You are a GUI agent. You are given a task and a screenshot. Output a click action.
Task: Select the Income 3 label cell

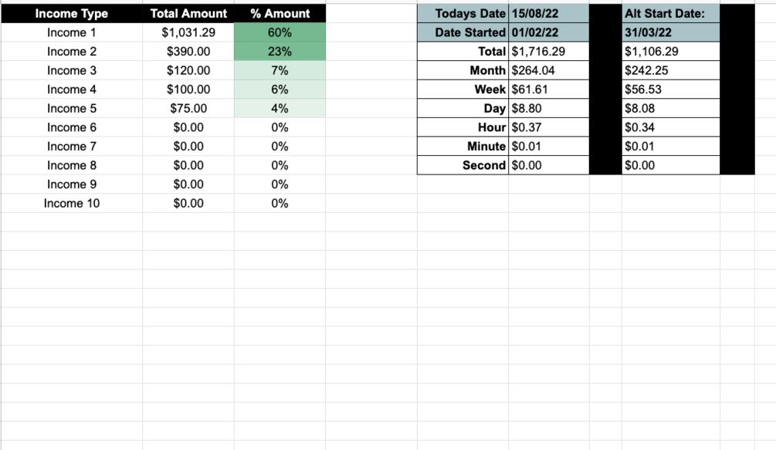tap(71, 70)
